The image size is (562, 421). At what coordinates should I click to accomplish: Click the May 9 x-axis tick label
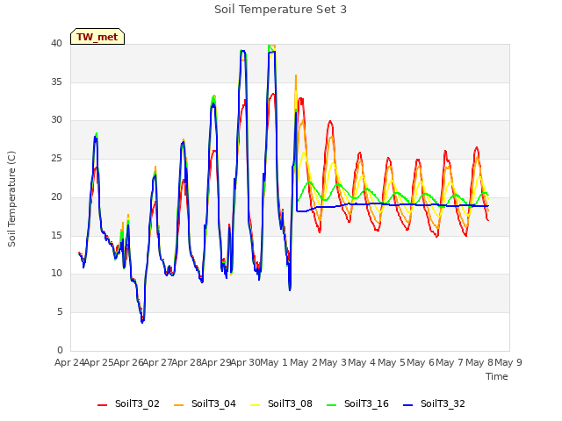click(x=508, y=362)
